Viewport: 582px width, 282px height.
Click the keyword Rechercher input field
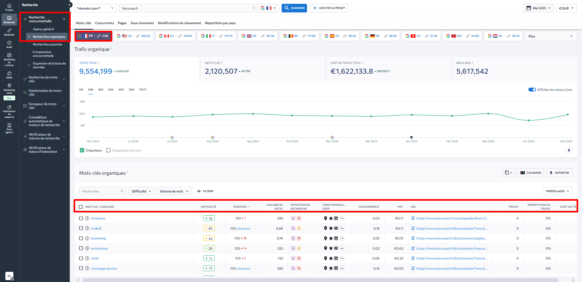tap(103, 191)
